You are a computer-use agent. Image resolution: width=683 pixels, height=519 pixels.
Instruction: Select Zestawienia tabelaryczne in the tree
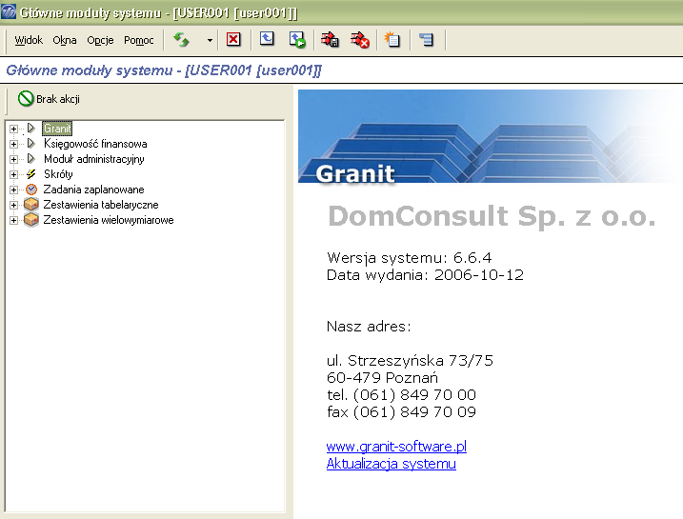click(101, 205)
